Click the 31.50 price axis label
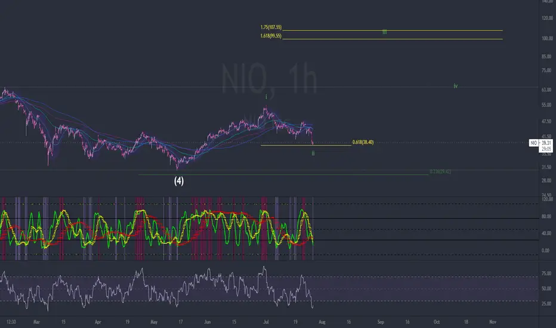 click(546, 167)
